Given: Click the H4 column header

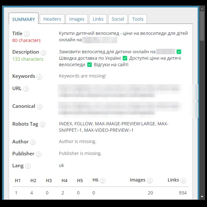Looking at the screenshot, I should coord(64,181).
